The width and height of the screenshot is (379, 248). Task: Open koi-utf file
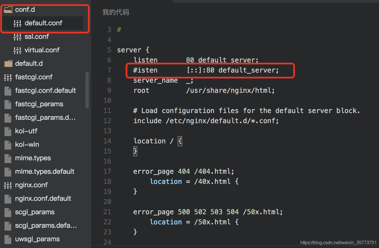[x=26, y=131]
